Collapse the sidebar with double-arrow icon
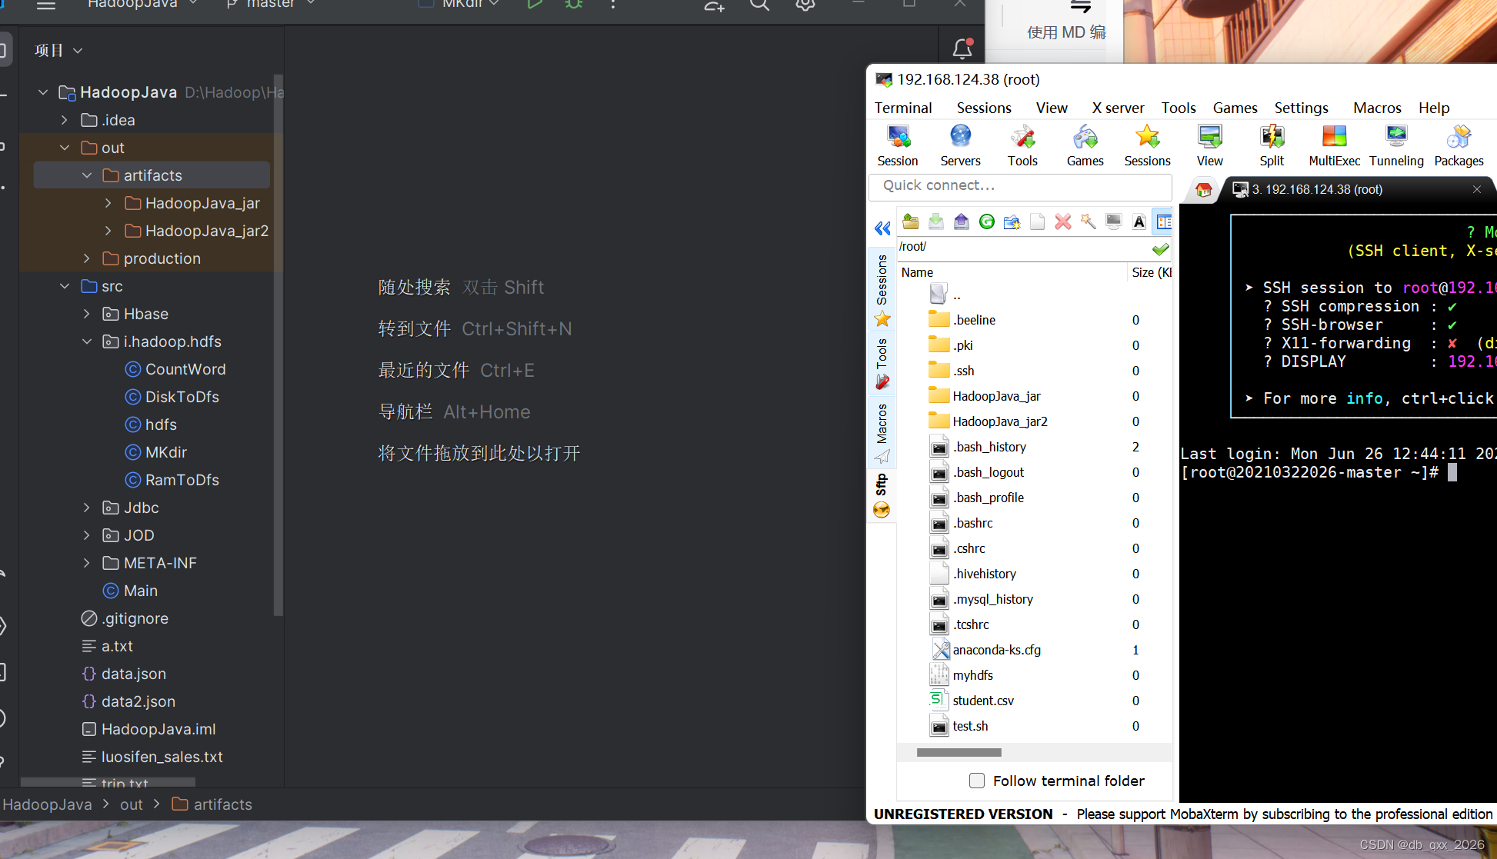Viewport: 1497px width, 859px height. pyautogui.click(x=882, y=228)
